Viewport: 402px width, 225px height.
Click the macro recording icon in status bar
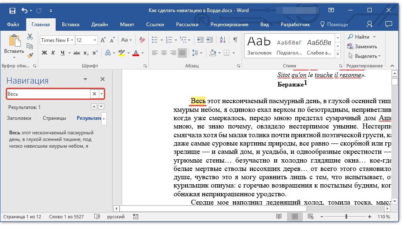pyautogui.click(x=136, y=217)
